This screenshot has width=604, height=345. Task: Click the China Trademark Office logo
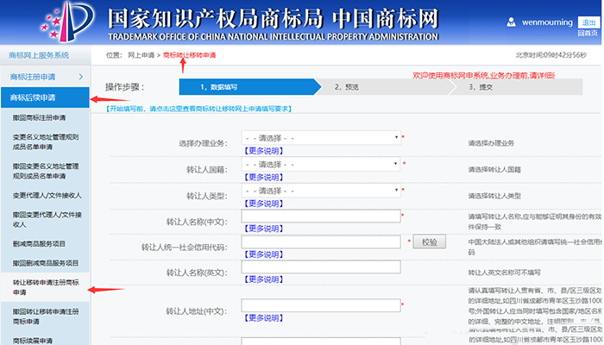[x=67, y=22]
